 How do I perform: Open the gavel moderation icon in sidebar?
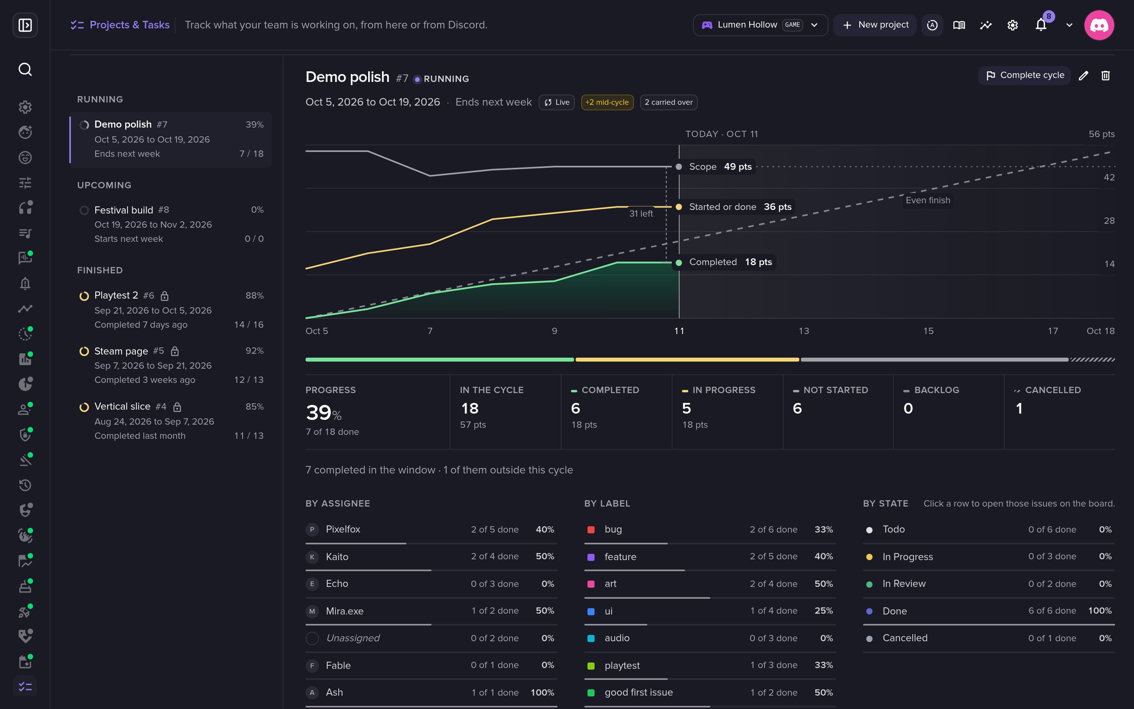[x=25, y=460]
